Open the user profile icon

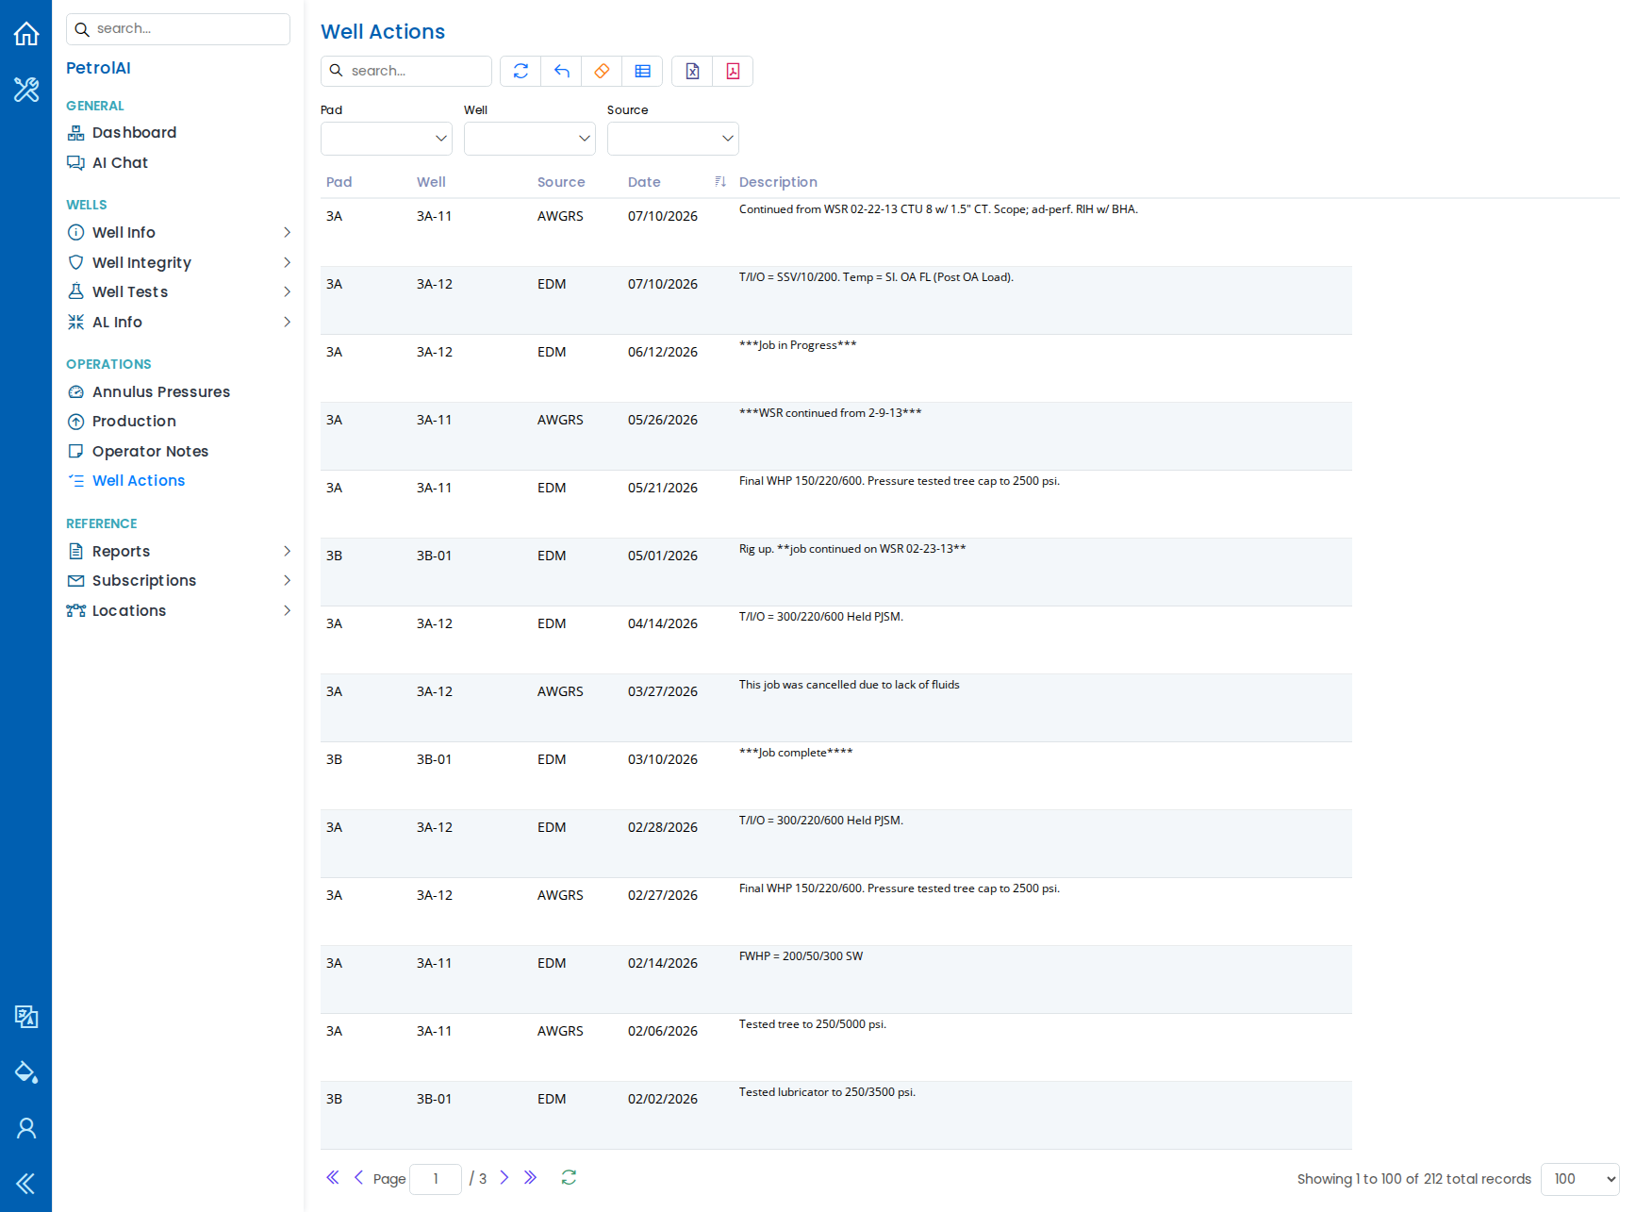click(x=26, y=1128)
